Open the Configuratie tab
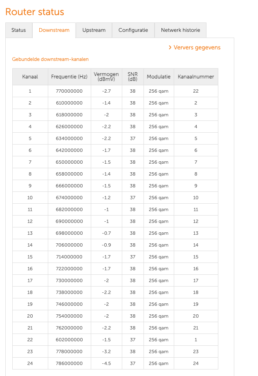 click(x=133, y=30)
